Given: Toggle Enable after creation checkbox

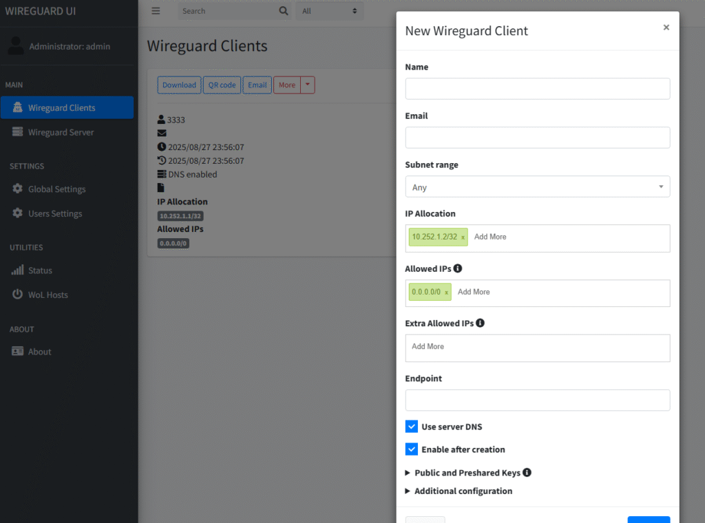Looking at the screenshot, I should 412,449.
